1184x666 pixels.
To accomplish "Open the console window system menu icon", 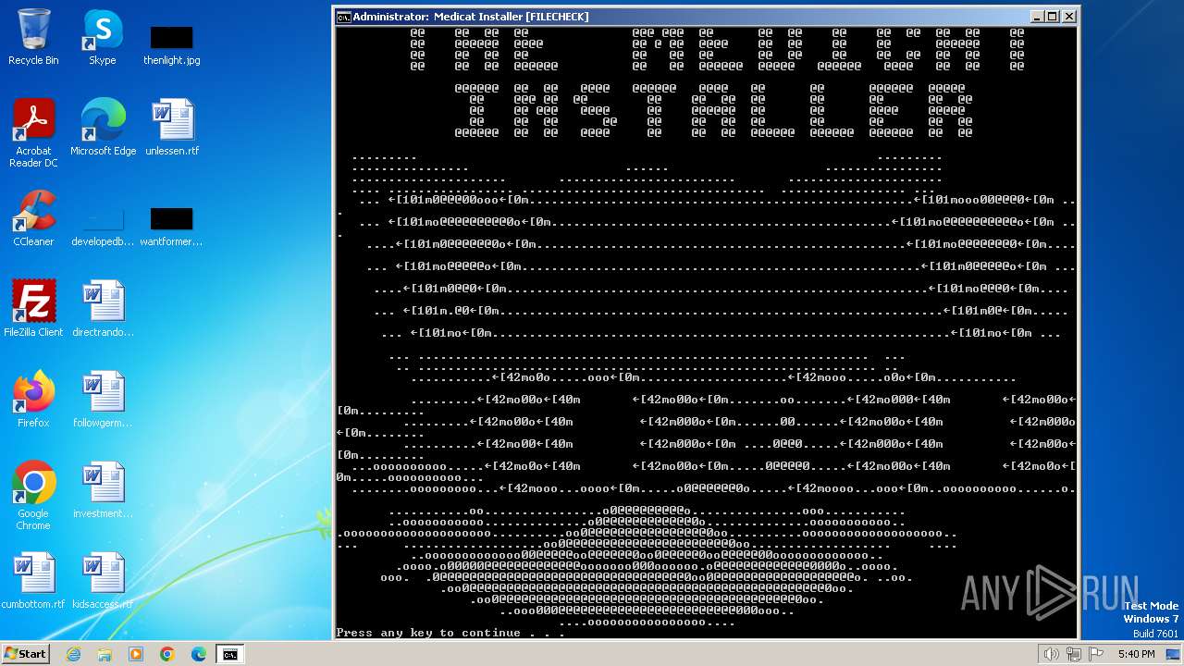I will [343, 17].
